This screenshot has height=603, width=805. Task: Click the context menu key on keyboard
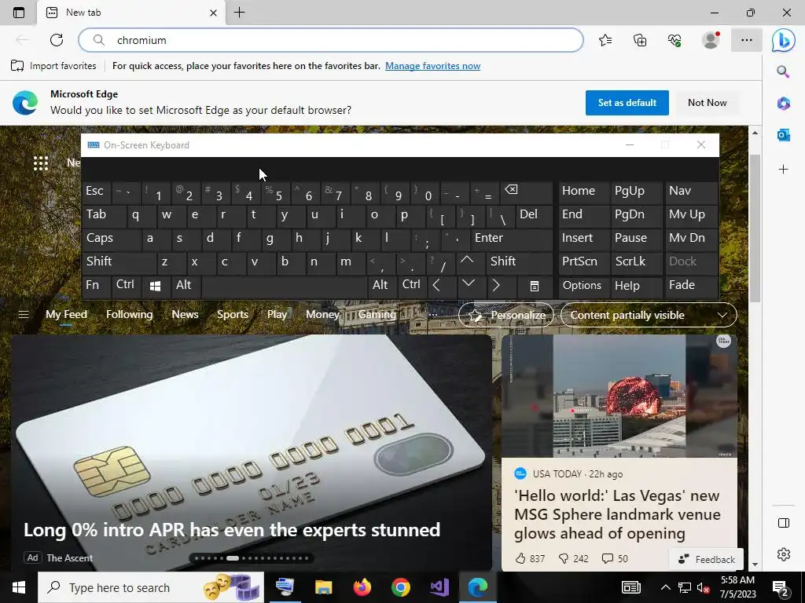(535, 286)
